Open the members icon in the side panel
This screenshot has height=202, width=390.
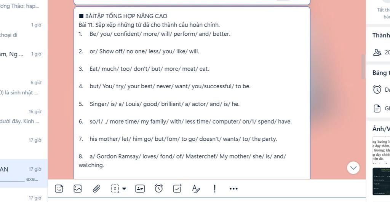[x=377, y=52]
